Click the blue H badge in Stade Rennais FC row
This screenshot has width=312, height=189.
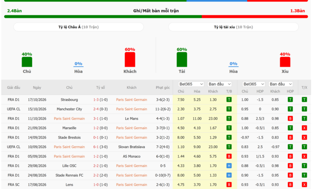(229, 175)
